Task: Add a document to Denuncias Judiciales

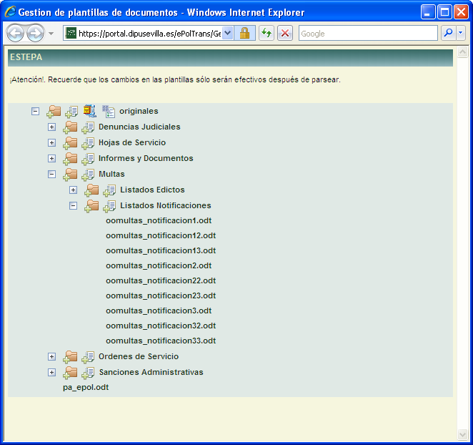Action: (x=88, y=127)
